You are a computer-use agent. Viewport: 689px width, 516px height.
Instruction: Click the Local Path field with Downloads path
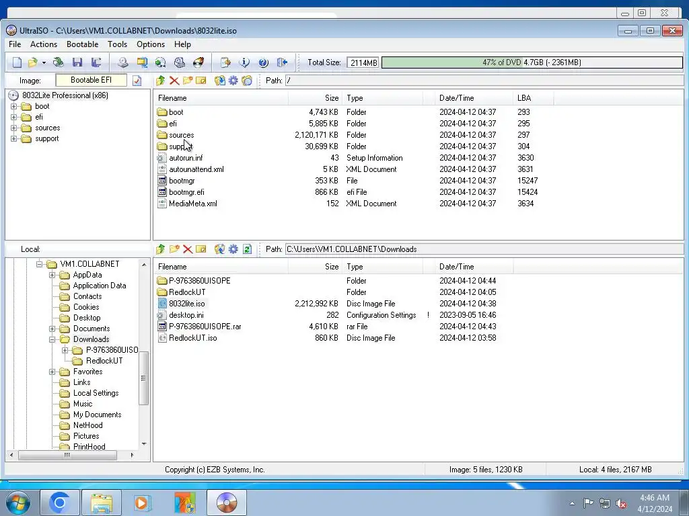tap(484, 249)
